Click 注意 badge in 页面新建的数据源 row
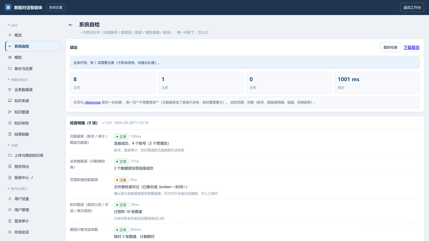 [121, 180]
